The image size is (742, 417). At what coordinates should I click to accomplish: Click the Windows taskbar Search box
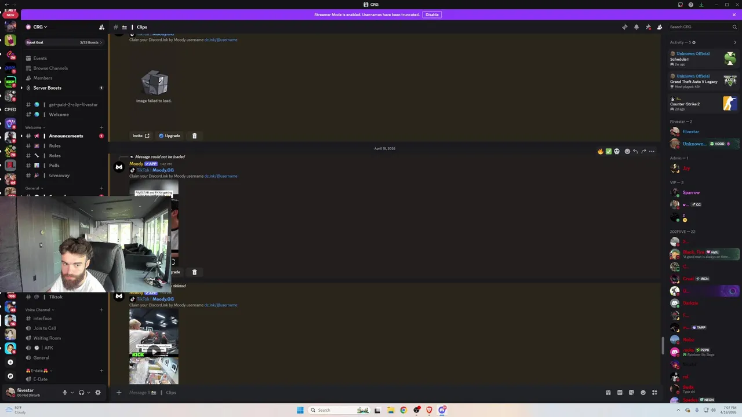coord(339,410)
